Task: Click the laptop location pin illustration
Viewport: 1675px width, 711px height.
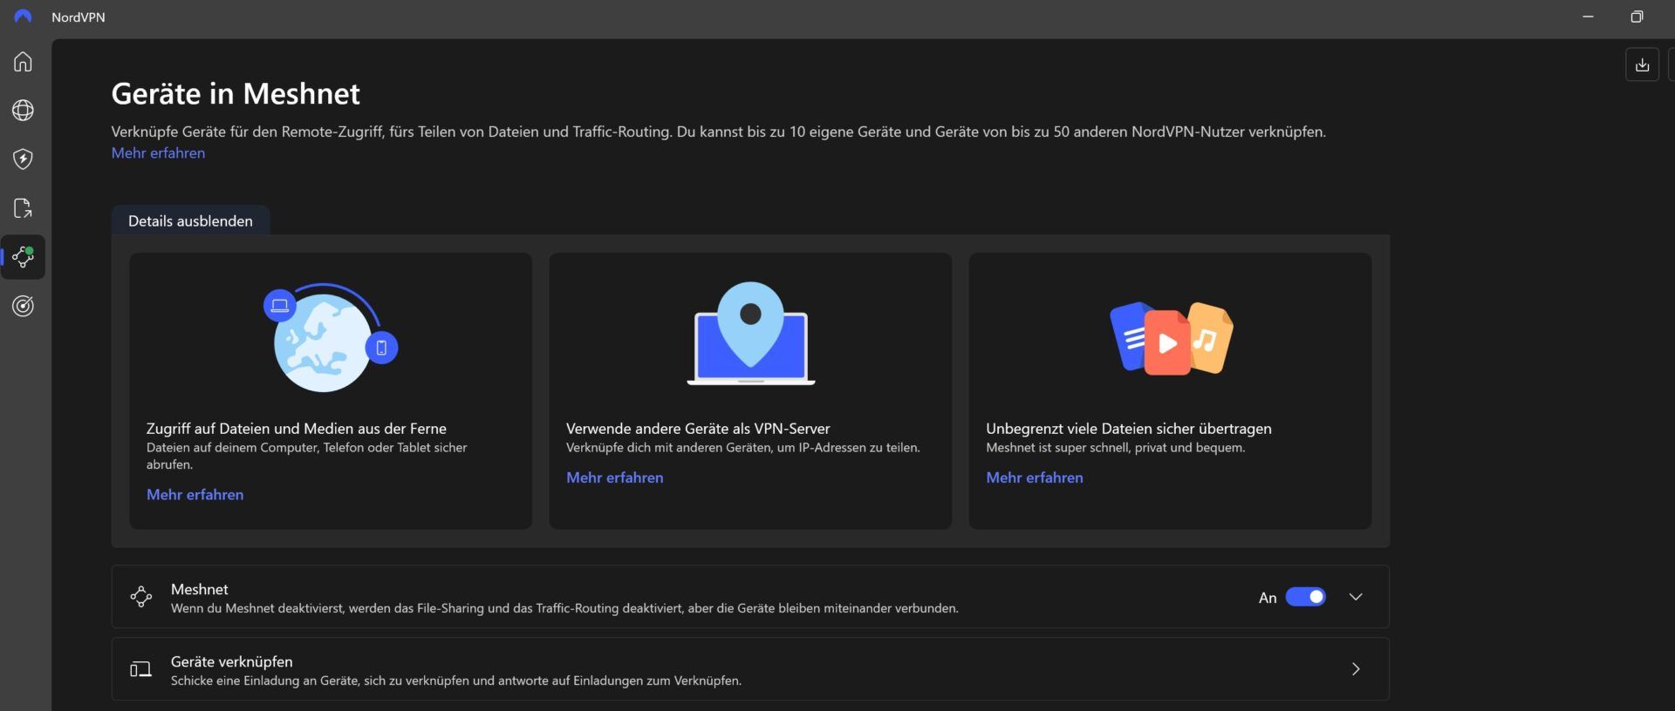Action: click(x=750, y=334)
